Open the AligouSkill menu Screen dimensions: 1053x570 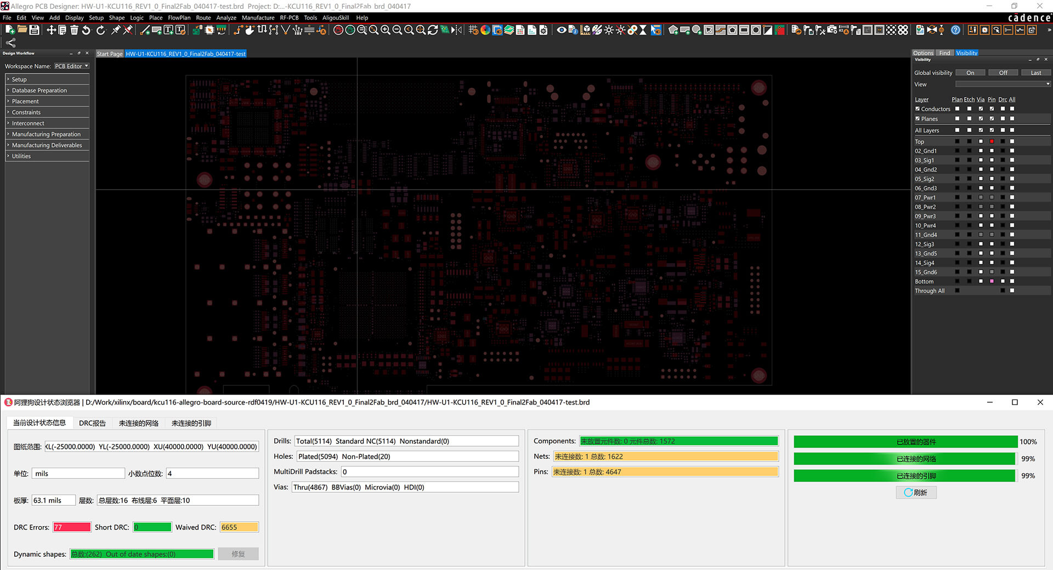tap(335, 18)
